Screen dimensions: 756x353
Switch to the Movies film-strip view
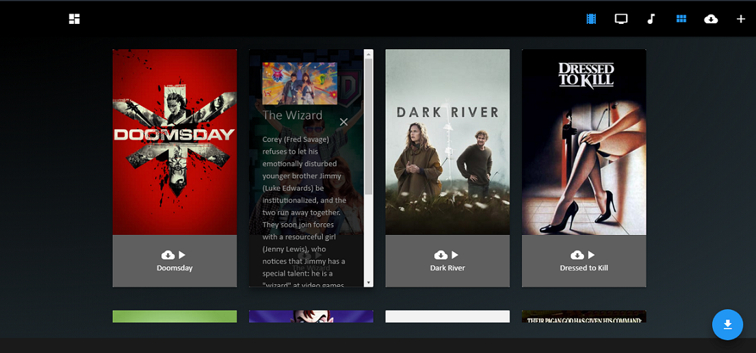pos(591,18)
